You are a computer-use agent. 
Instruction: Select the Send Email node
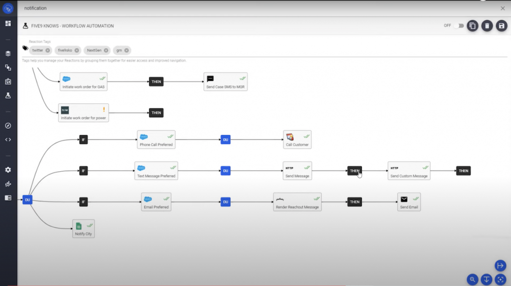(x=409, y=202)
